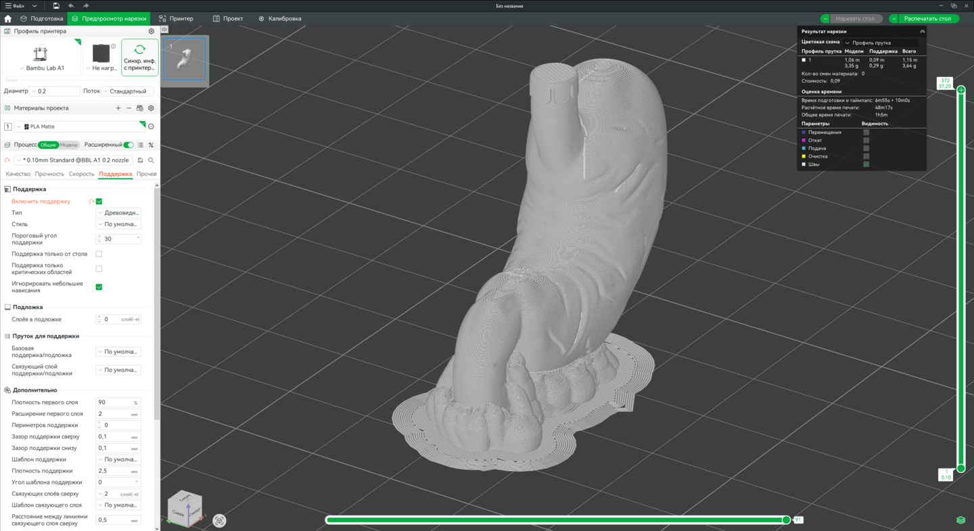Enable 'Поддержка только критических областей' checkbox
The width and height of the screenshot is (974, 531).
pyautogui.click(x=99, y=269)
